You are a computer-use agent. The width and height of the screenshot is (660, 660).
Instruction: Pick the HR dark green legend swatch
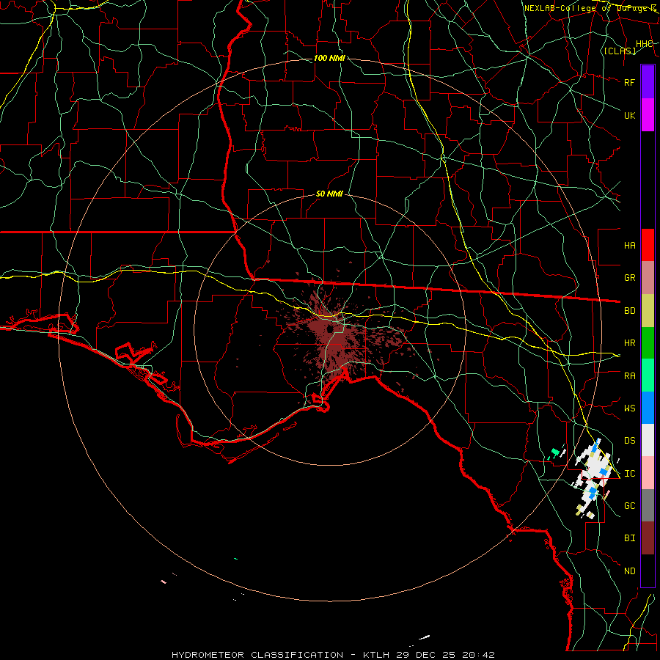(648, 343)
